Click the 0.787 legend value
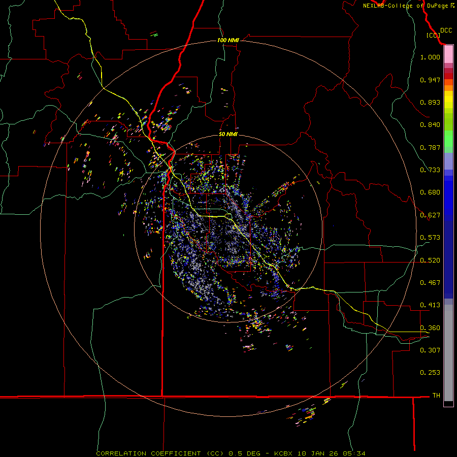This screenshot has width=457, height=457. point(430,147)
